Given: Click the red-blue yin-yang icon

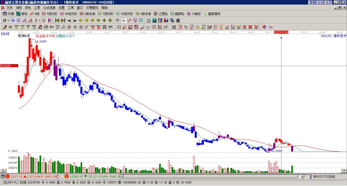Looking at the screenshot, I should coord(265,27).
